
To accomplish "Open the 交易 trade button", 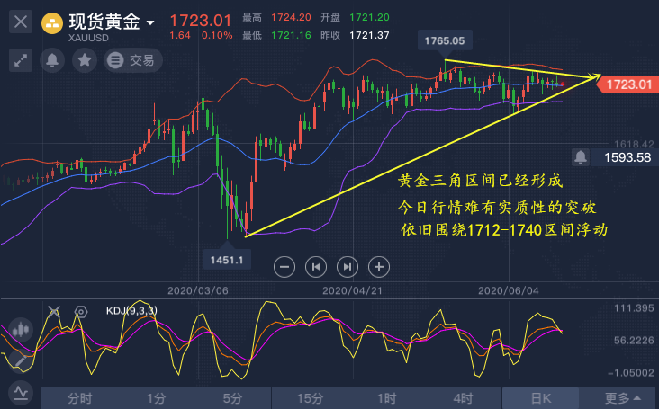I will (x=133, y=60).
